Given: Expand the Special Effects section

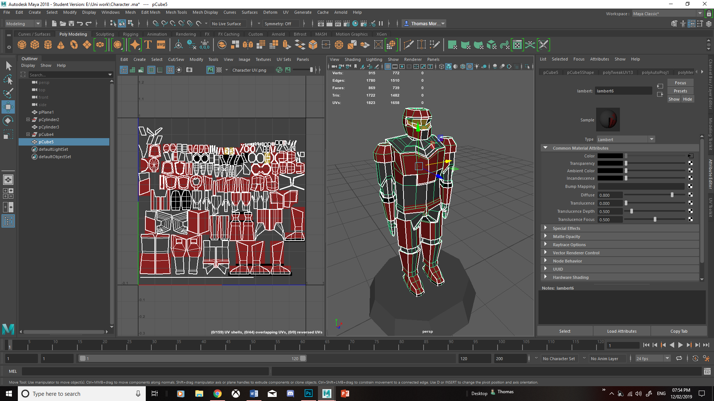Looking at the screenshot, I should click(x=545, y=228).
